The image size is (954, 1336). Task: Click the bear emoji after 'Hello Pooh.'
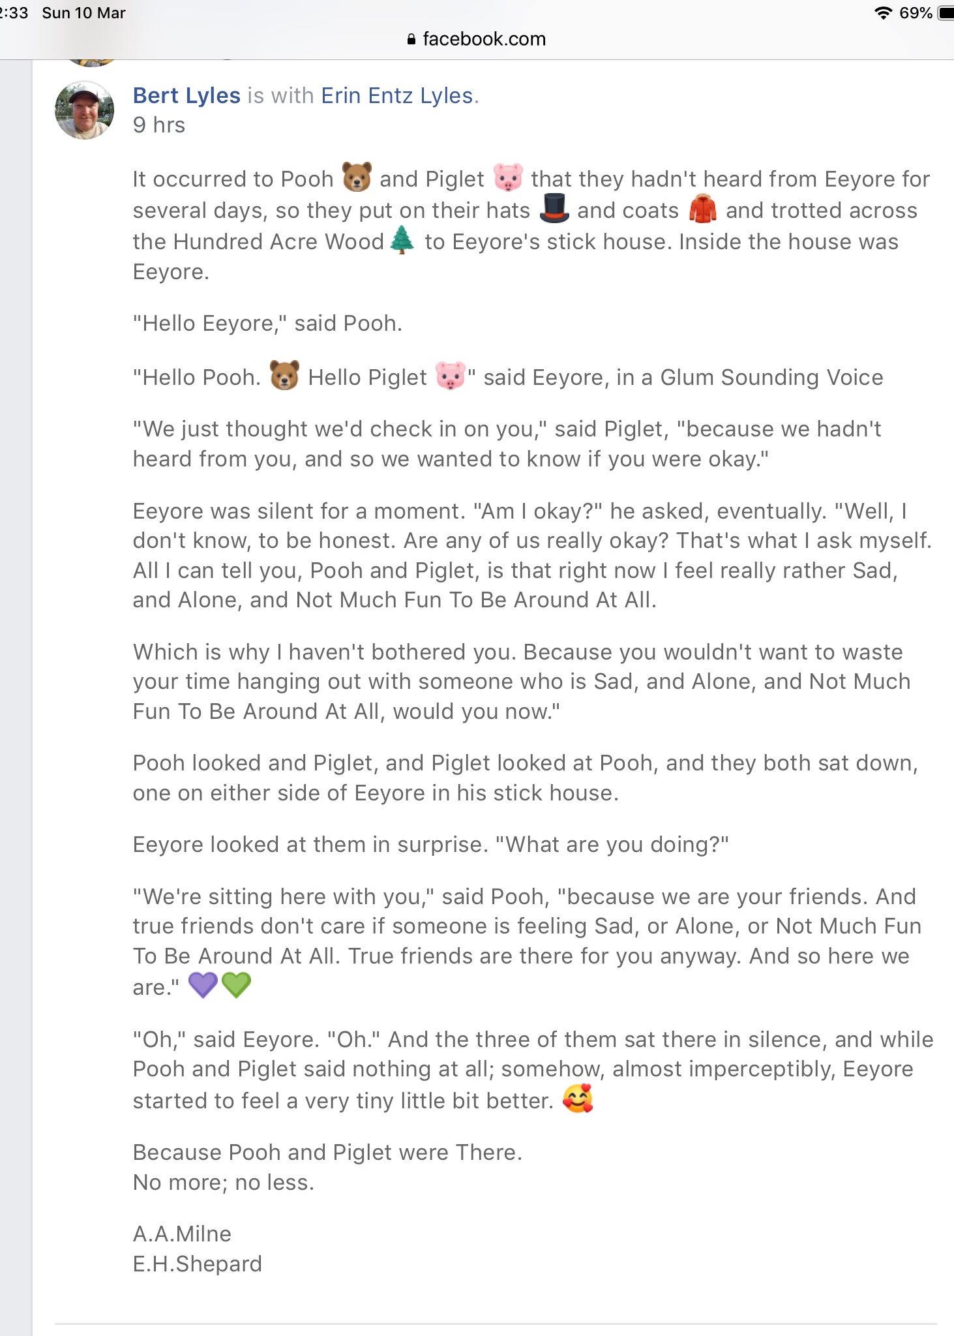click(x=284, y=375)
